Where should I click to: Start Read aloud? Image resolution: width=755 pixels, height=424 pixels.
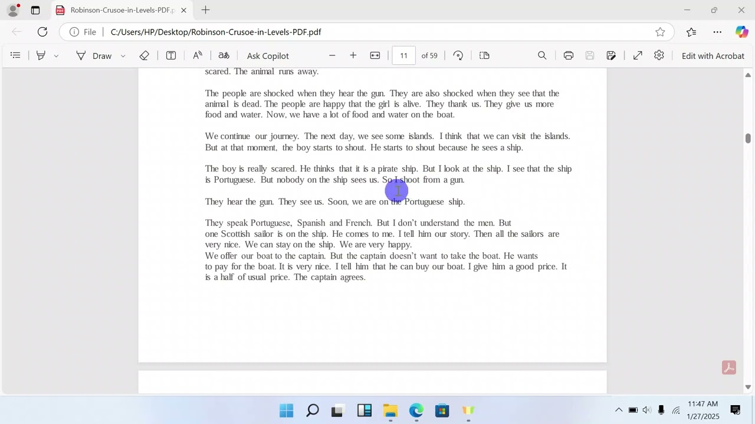[x=198, y=55]
